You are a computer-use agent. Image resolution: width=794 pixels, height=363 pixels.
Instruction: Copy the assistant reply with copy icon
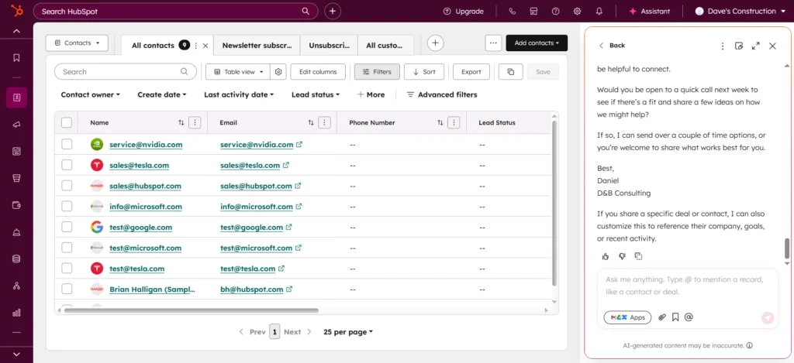pos(639,256)
